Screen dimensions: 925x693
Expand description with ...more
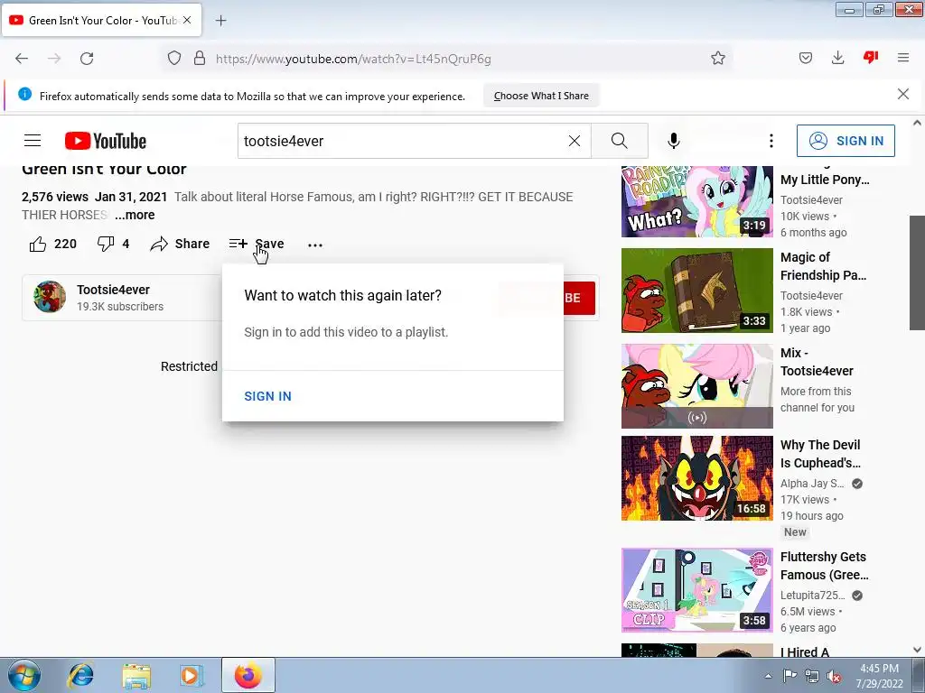pyautogui.click(x=135, y=215)
